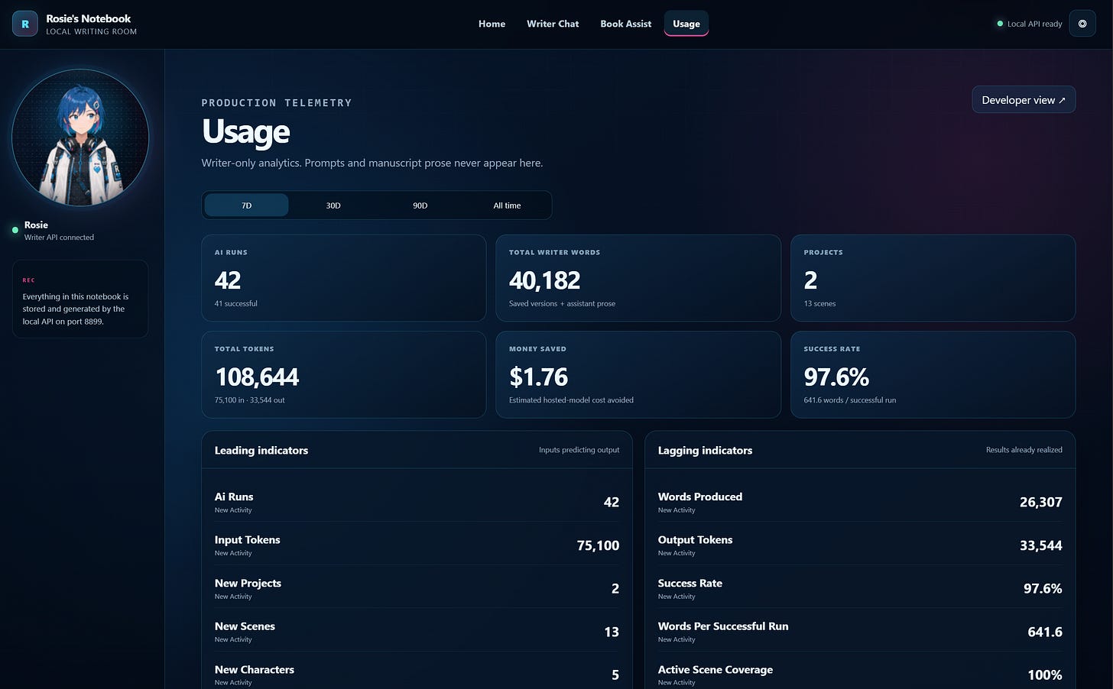This screenshot has width=1113, height=689.
Task: Click the note about local API port 8899
Action: pos(76,309)
